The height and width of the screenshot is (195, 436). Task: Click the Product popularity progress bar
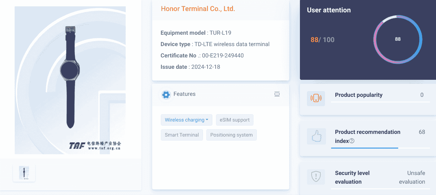click(380, 102)
